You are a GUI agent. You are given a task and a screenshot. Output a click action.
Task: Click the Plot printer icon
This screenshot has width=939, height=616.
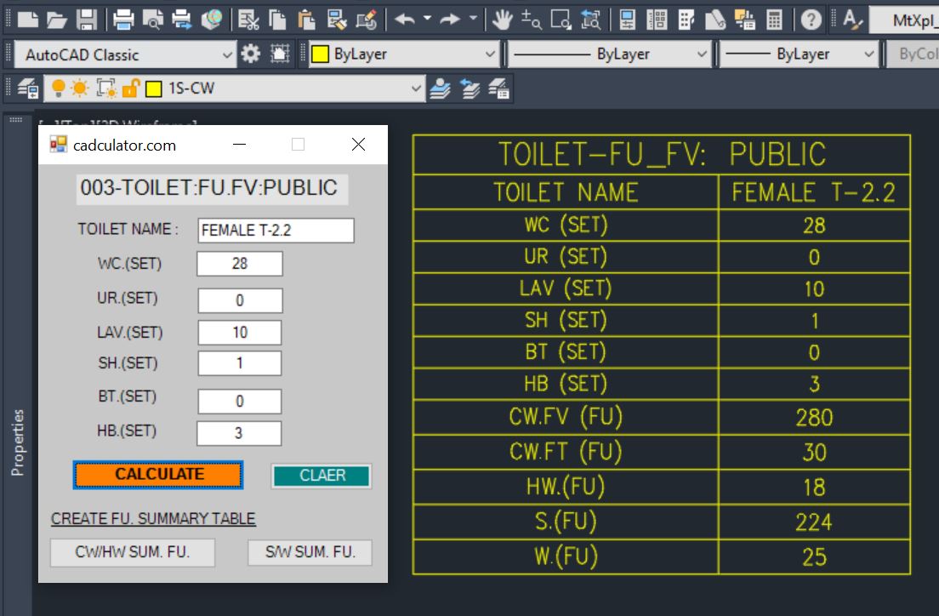pos(124,19)
